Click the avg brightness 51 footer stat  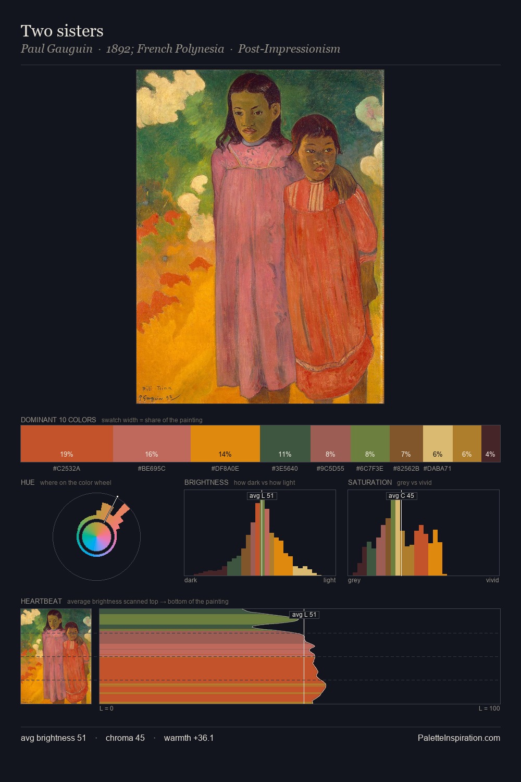tap(53, 738)
